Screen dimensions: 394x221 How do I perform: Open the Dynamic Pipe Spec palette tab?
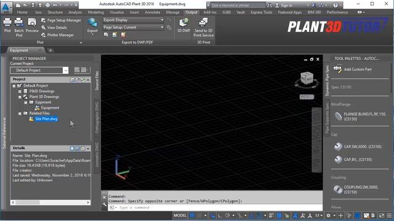tap(327, 80)
